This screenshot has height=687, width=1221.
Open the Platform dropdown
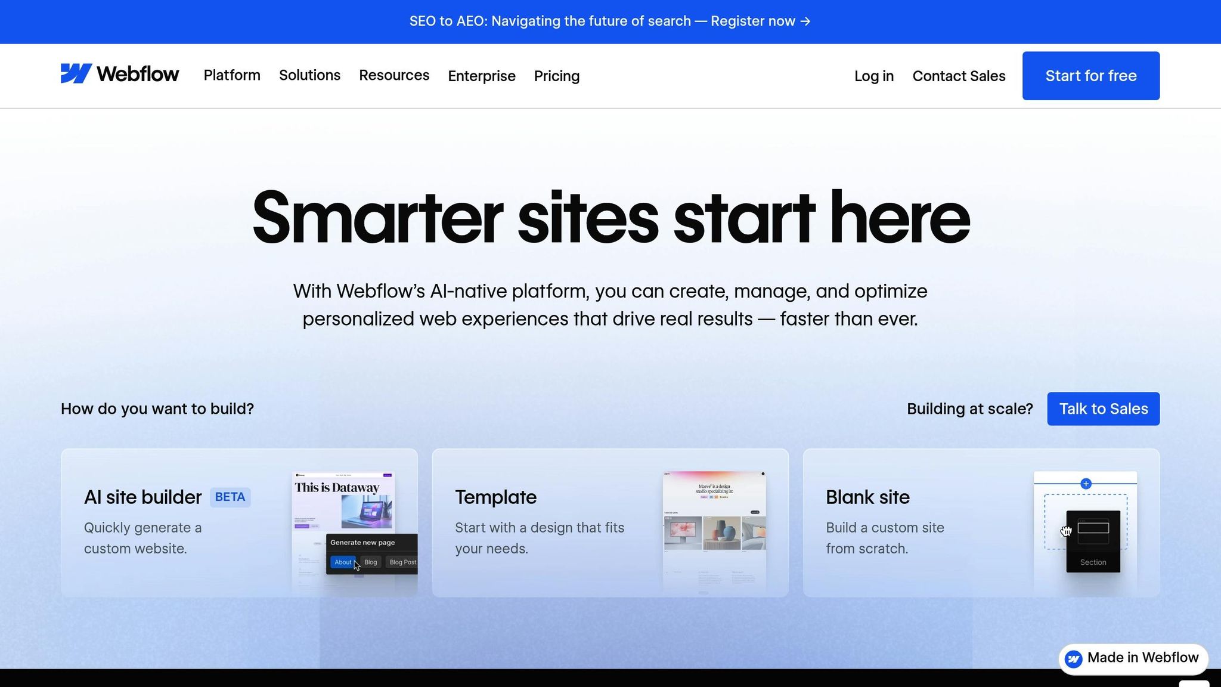point(231,75)
